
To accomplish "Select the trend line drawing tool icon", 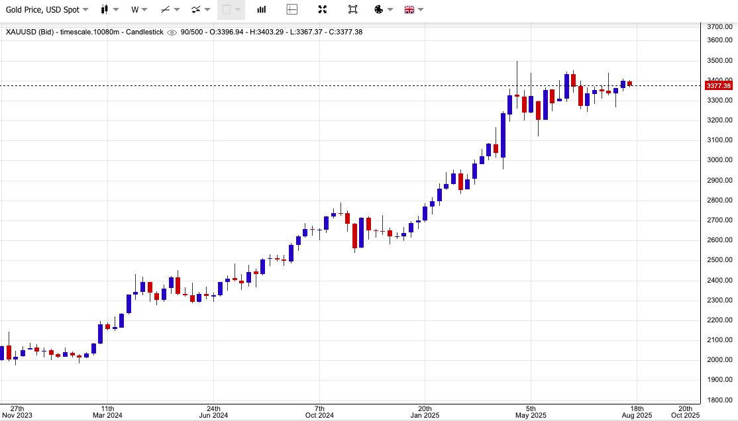I will coord(165,9).
